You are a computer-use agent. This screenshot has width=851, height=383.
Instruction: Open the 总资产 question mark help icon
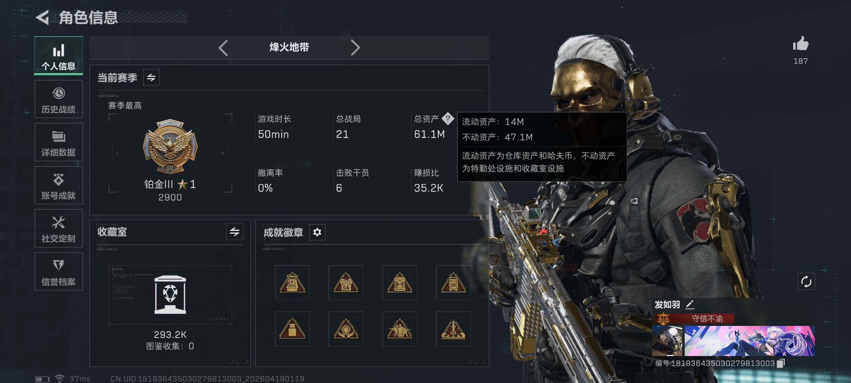[448, 118]
